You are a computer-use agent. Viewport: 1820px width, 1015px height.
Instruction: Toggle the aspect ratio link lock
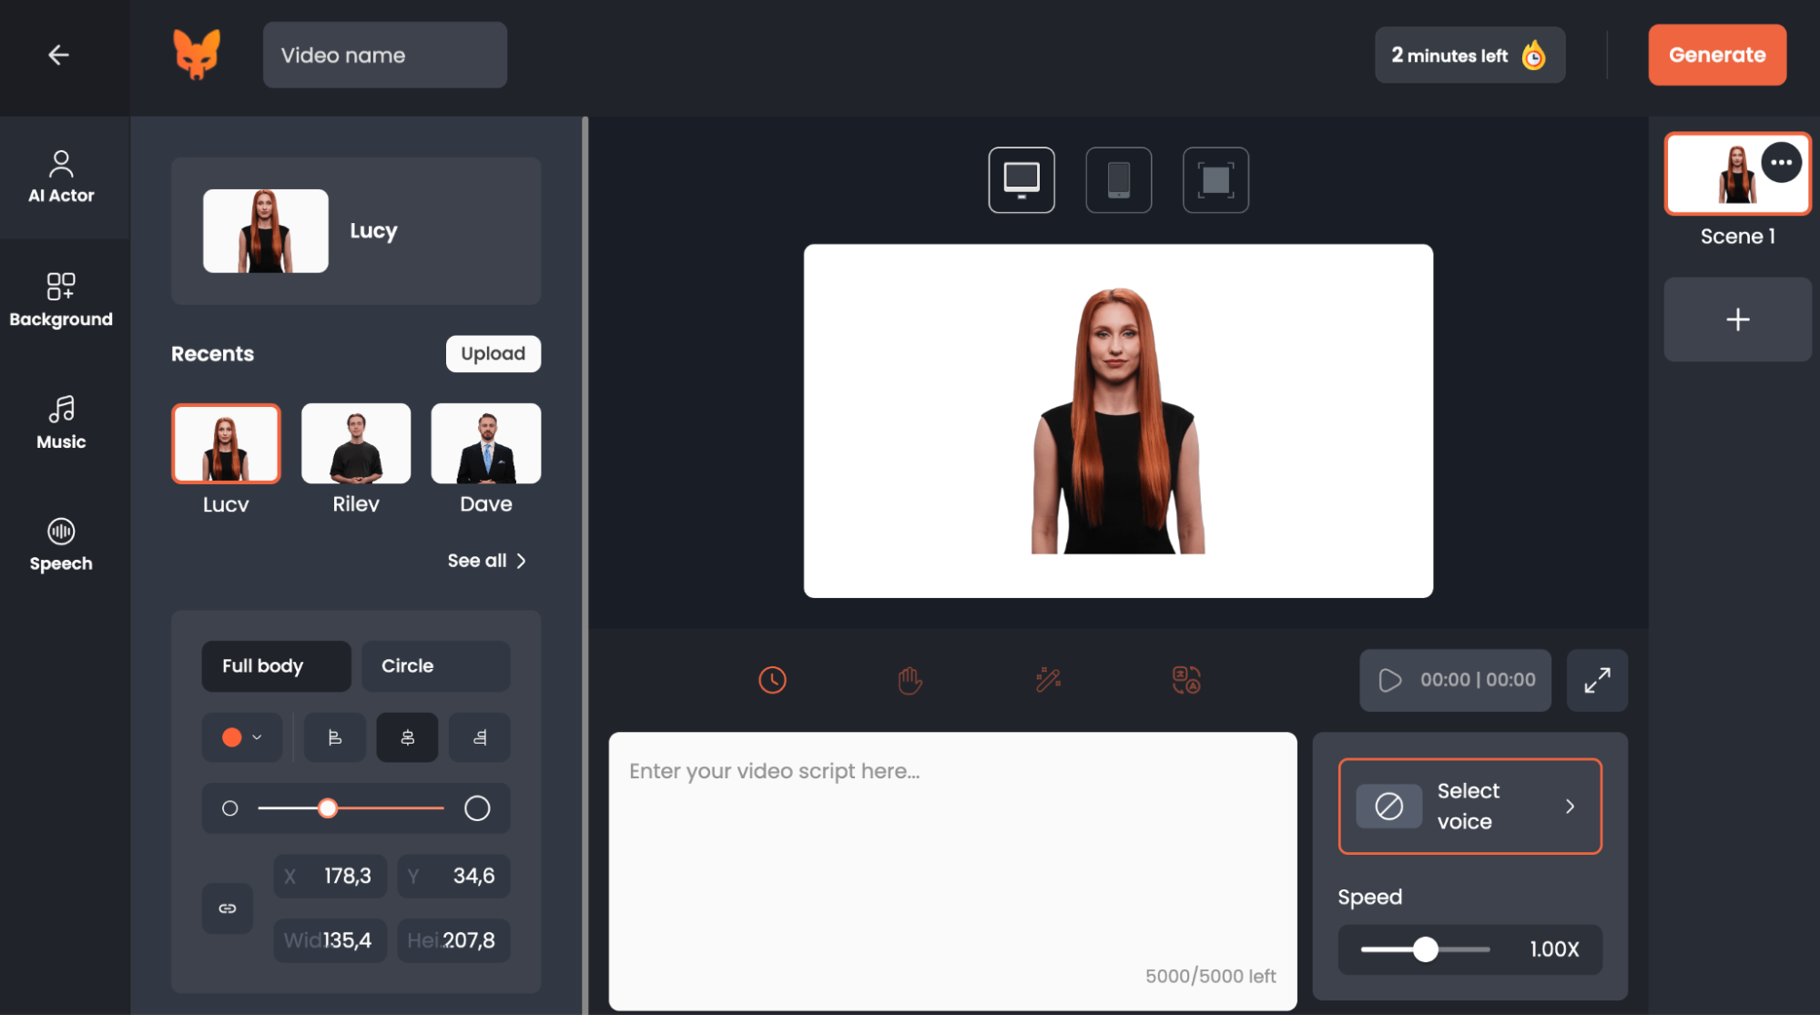(x=228, y=908)
